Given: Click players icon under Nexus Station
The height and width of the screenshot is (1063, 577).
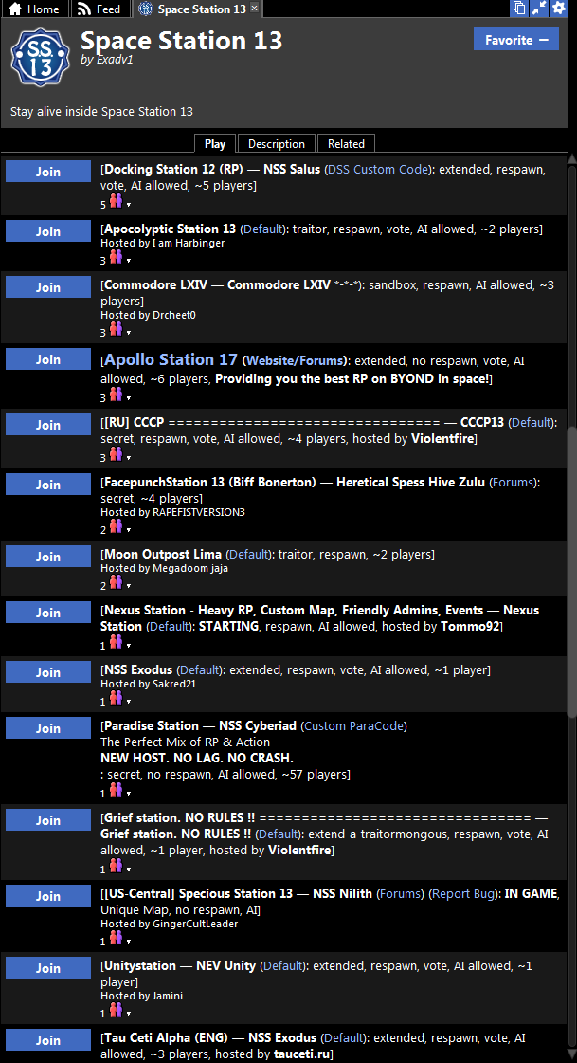Looking at the screenshot, I should coord(116,642).
